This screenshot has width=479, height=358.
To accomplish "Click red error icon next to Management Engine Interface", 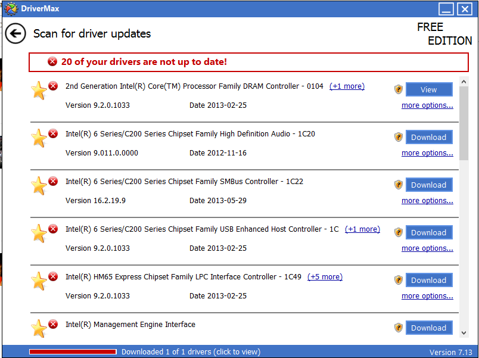I will 53,324.
